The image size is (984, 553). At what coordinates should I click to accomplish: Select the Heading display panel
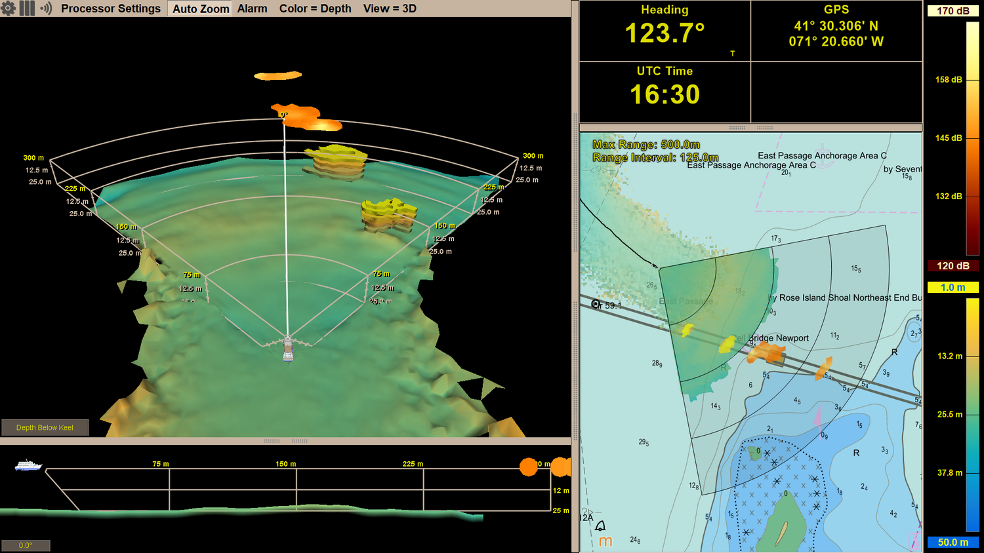pos(665,29)
